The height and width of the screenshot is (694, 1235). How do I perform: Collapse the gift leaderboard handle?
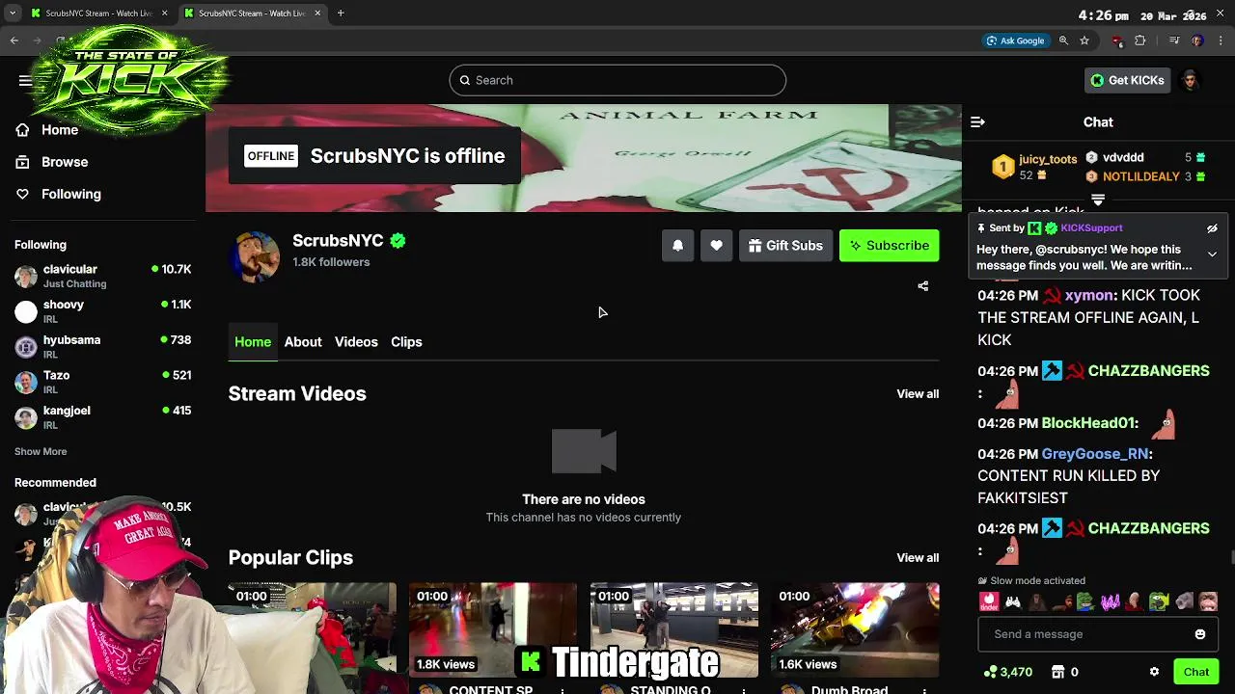point(1098,200)
